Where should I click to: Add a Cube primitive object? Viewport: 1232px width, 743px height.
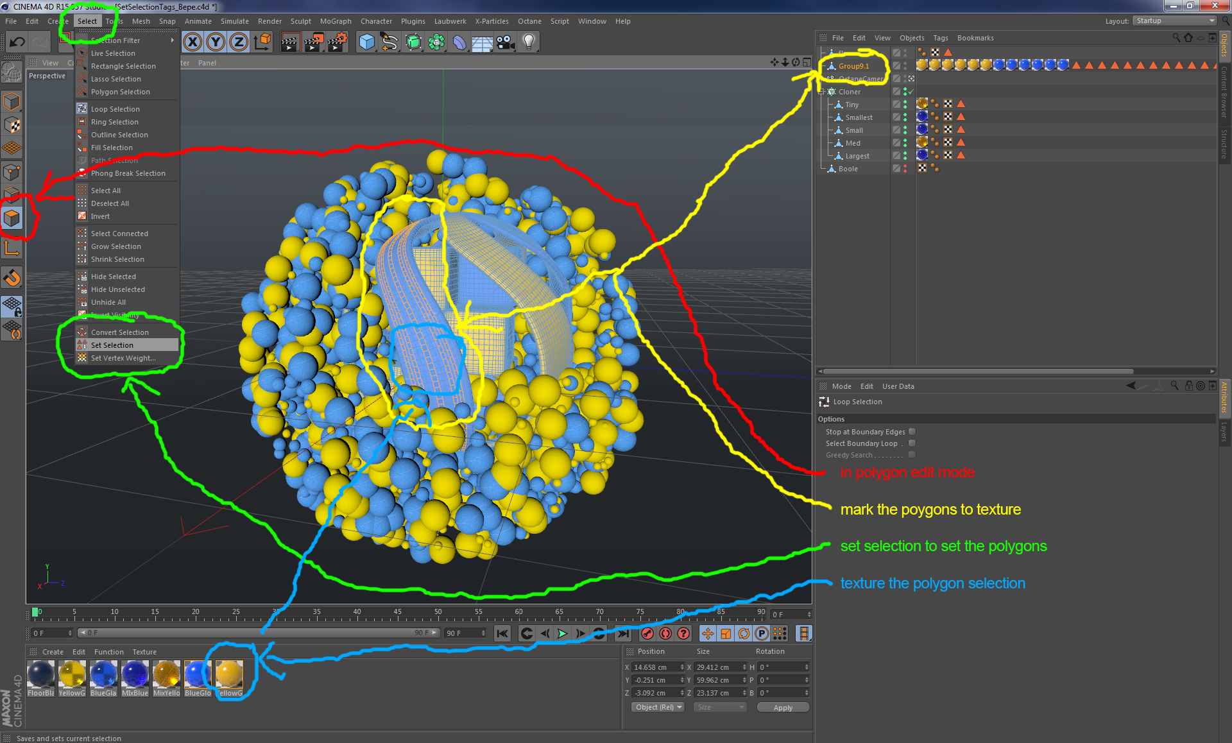[367, 42]
